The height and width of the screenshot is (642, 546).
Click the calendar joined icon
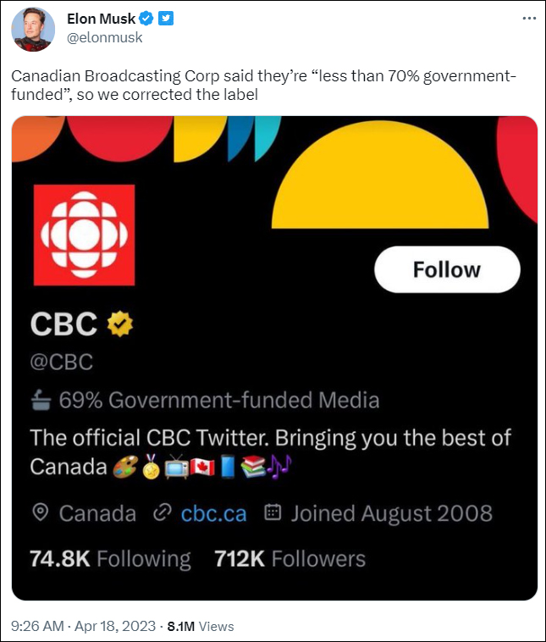tap(273, 512)
